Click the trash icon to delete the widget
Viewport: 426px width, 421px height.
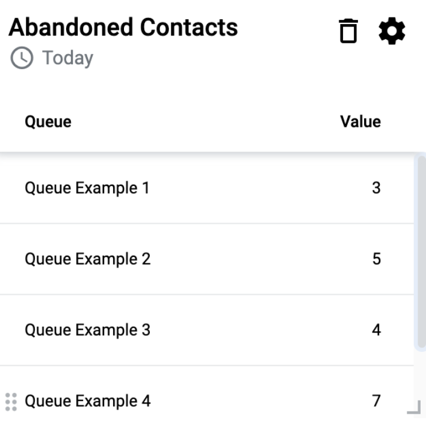348,31
